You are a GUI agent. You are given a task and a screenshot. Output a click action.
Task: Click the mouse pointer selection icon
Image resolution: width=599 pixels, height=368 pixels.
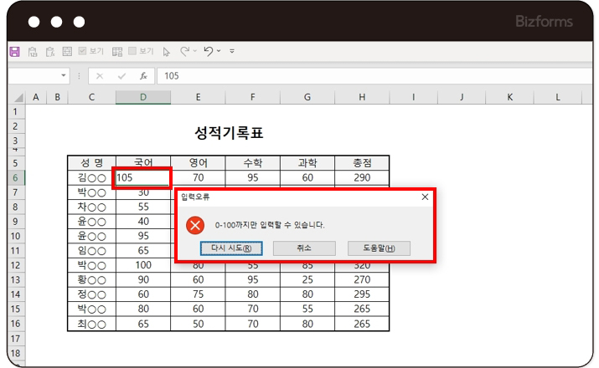click(166, 51)
